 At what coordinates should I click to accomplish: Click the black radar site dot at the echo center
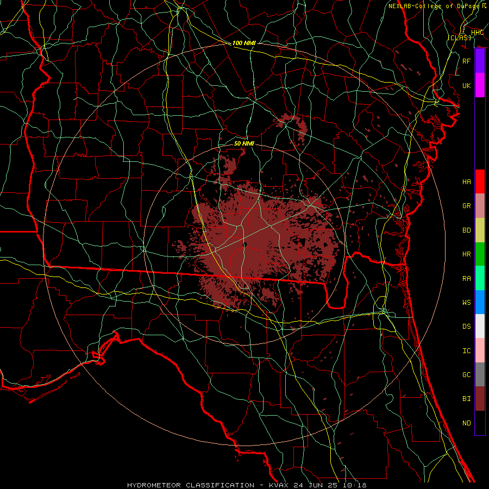(245, 245)
